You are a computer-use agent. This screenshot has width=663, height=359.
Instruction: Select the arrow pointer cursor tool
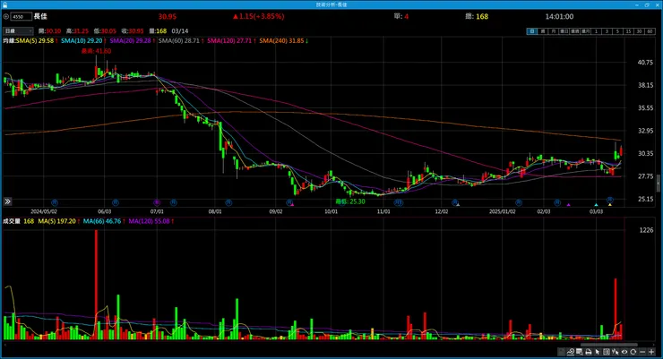[x=597, y=352]
